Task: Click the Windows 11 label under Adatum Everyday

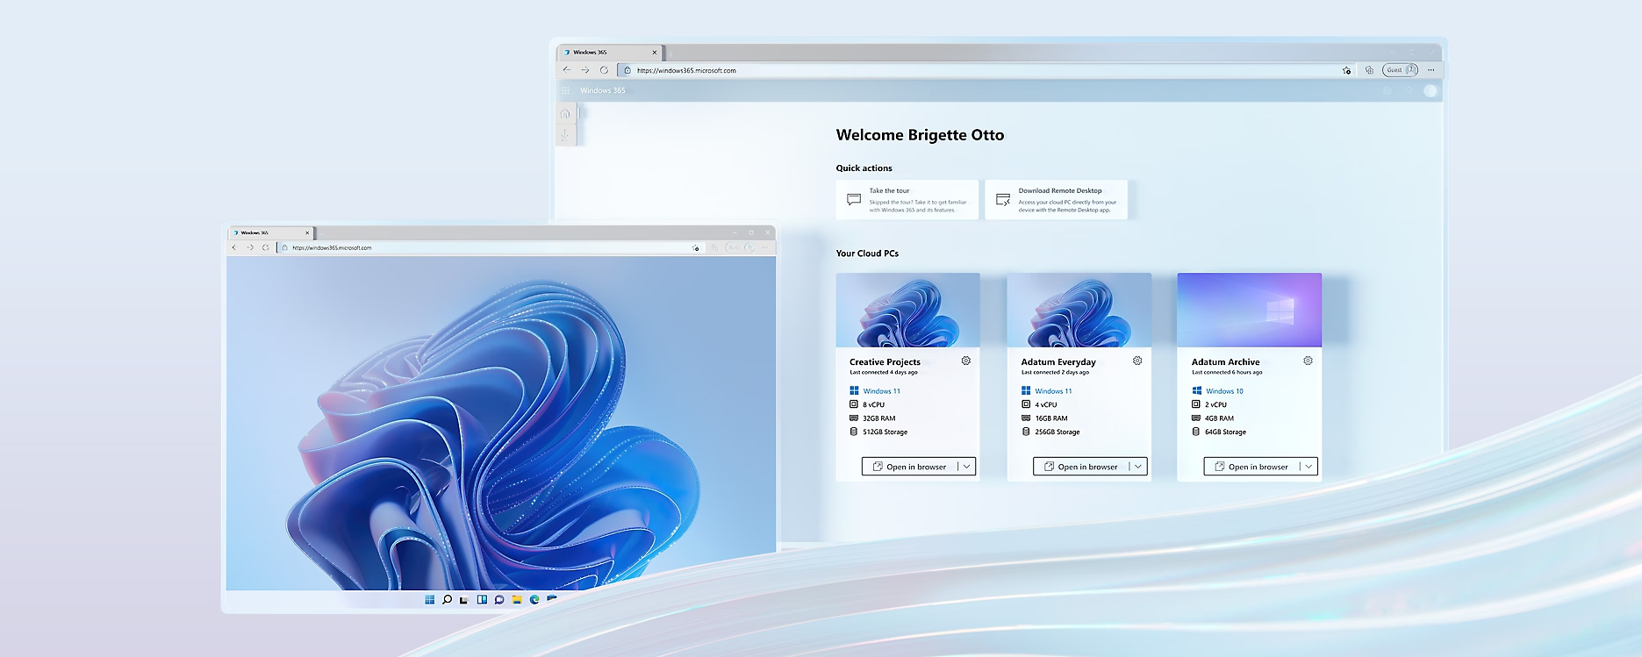Action: (1053, 391)
